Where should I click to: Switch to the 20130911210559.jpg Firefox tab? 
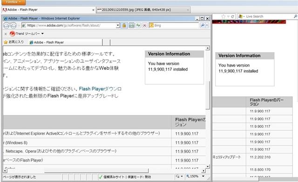pos(143,10)
